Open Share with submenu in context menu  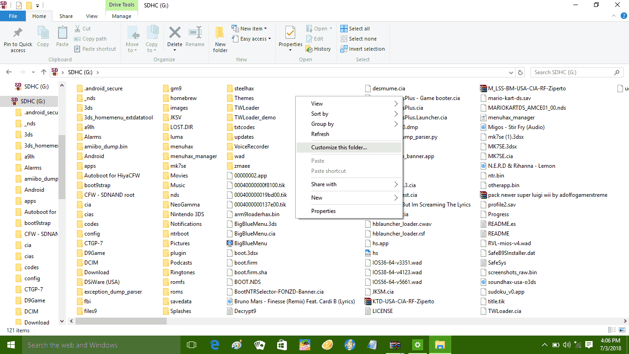[x=349, y=184]
